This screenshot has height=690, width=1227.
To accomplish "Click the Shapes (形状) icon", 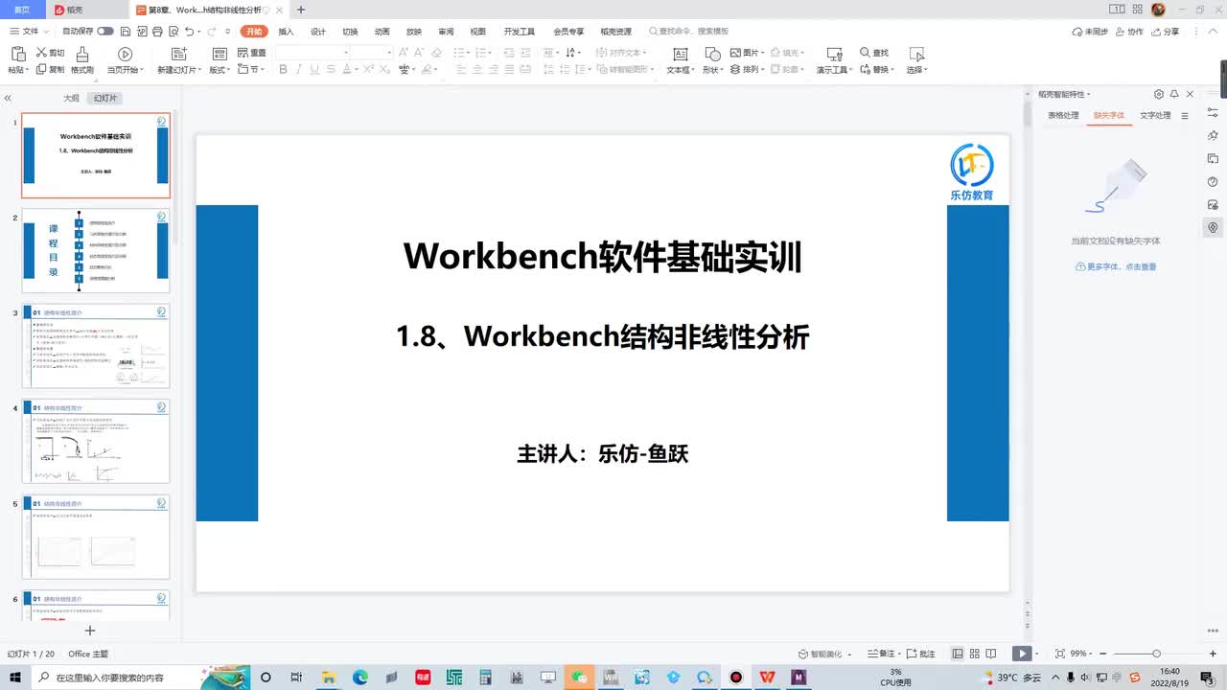I will [x=711, y=54].
